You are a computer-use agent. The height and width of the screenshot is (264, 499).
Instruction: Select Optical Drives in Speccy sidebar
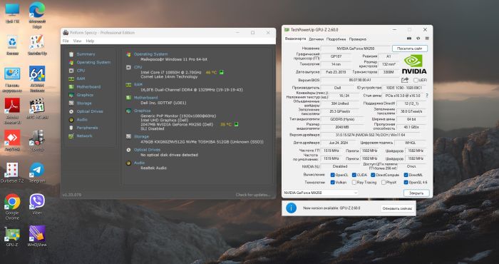(90, 111)
